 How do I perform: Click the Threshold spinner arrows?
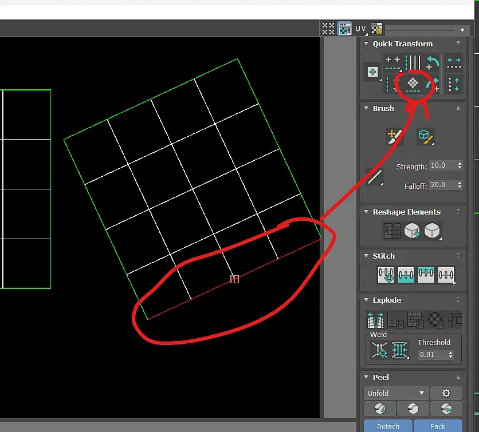click(450, 355)
